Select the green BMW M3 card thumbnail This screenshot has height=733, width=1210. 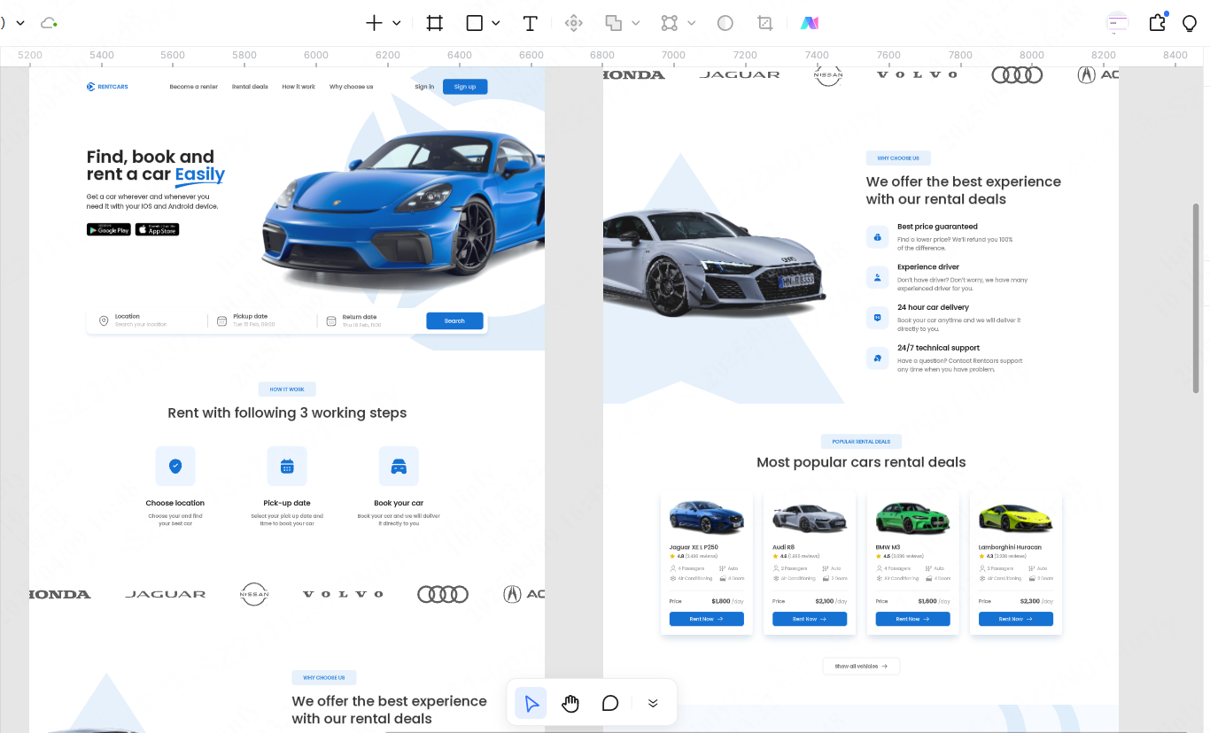(x=912, y=517)
